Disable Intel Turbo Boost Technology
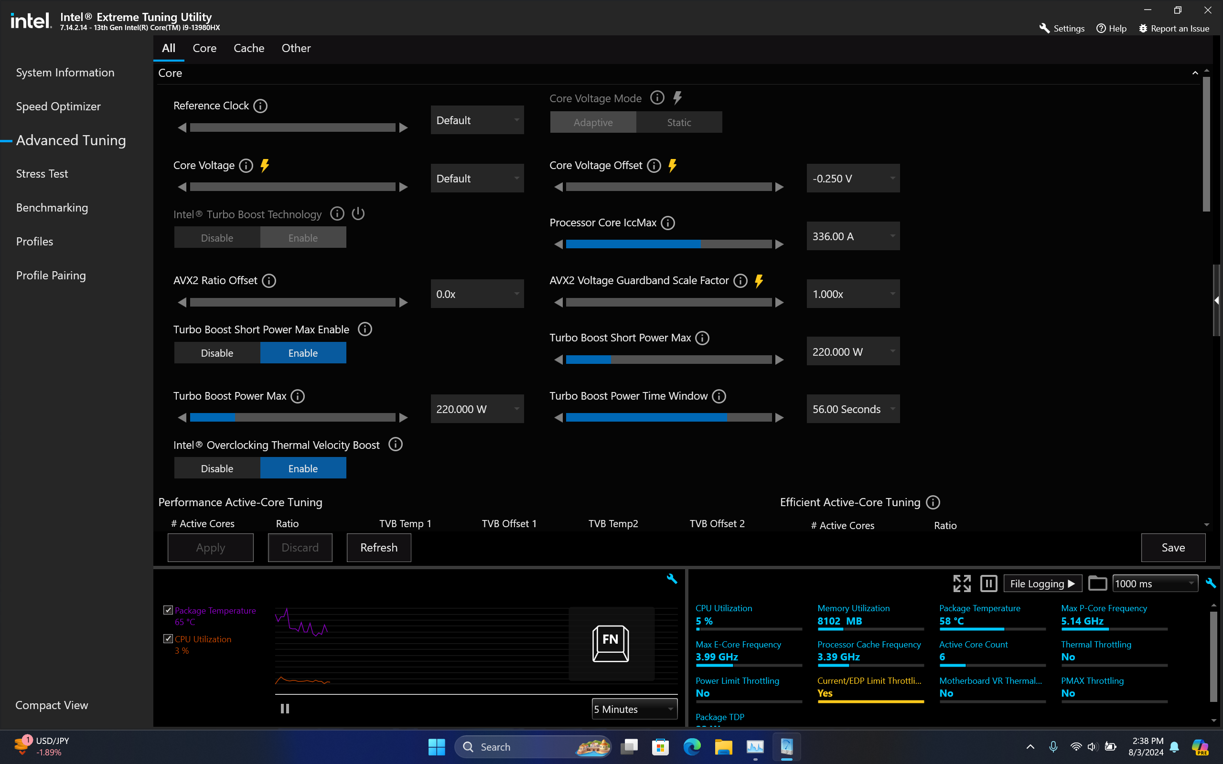This screenshot has width=1223, height=764. pos(217,237)
